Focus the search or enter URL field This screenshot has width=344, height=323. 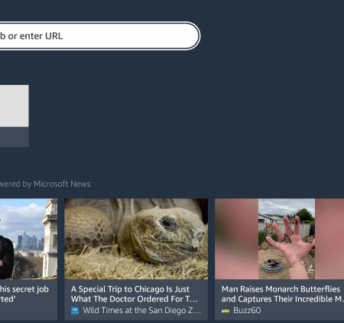tap(99, 36)
